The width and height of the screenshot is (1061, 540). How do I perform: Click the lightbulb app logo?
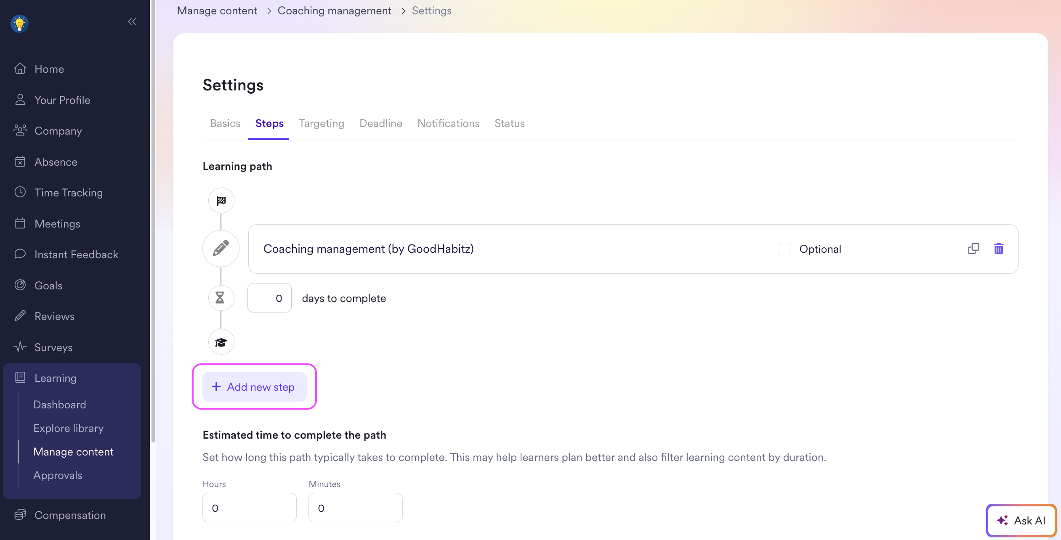pos(19,24)
